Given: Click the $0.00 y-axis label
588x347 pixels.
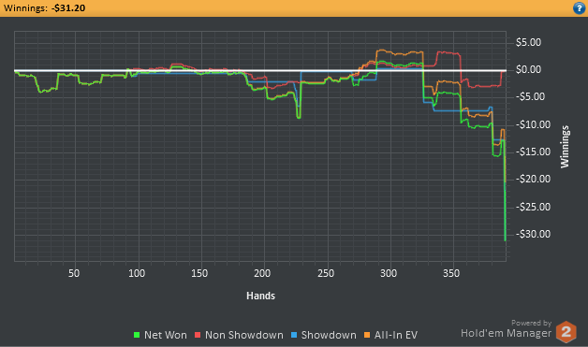Looking at the screenshot, I should [x=528, y=69].
